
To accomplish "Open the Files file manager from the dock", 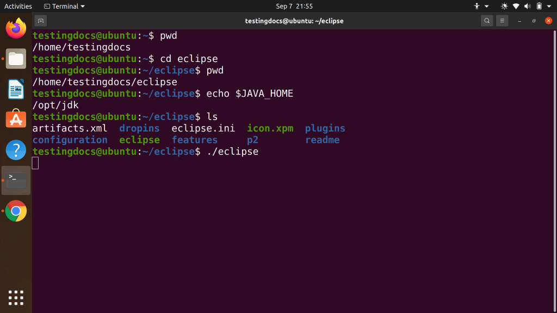I will [x=16, y=59].
